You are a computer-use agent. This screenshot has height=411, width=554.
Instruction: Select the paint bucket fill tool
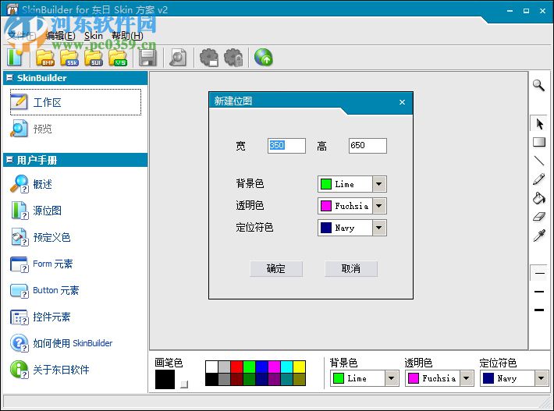click(539, 198)
